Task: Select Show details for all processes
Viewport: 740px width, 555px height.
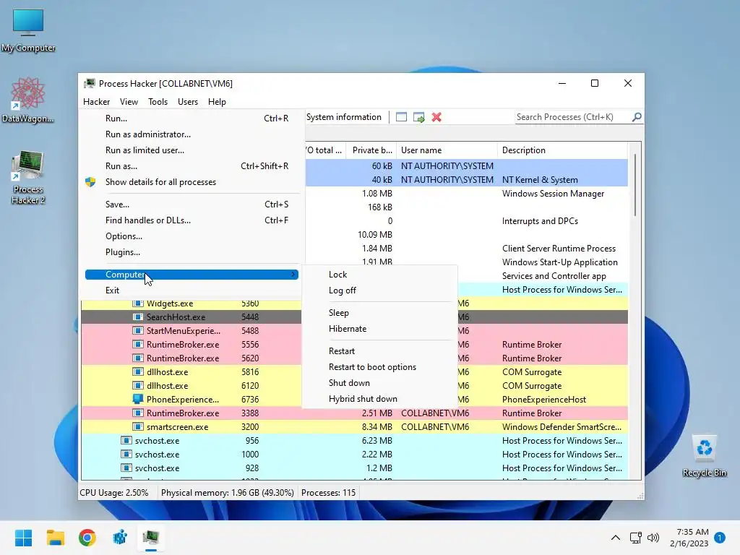Action: click(x=192, y=182)
